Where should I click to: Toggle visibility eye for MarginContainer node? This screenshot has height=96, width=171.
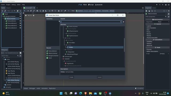(20, 16)
